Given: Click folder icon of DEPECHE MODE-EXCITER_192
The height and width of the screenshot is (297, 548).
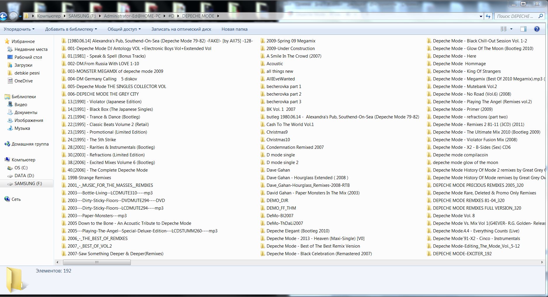Looking at the screenshot, I should pos(429,254).
